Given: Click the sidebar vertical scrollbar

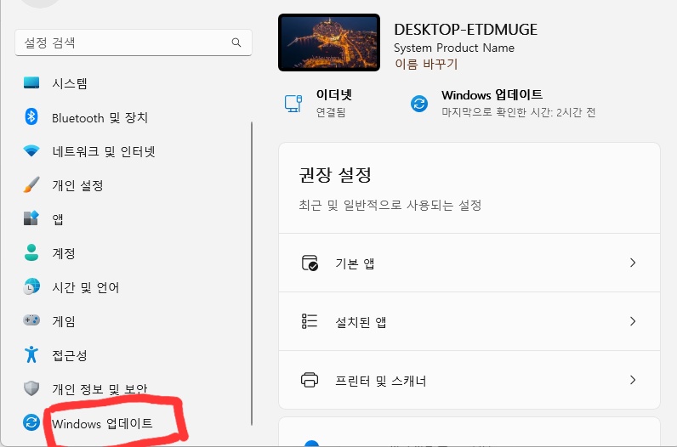Looking at the screenshot, I should [x=252, y=274].
